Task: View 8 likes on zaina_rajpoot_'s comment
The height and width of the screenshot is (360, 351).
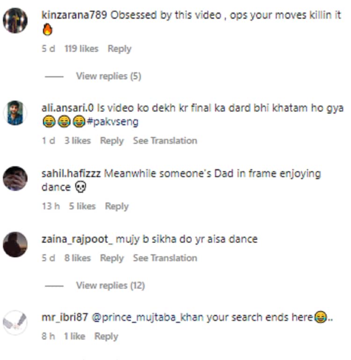Action: (x=77, y=258)
